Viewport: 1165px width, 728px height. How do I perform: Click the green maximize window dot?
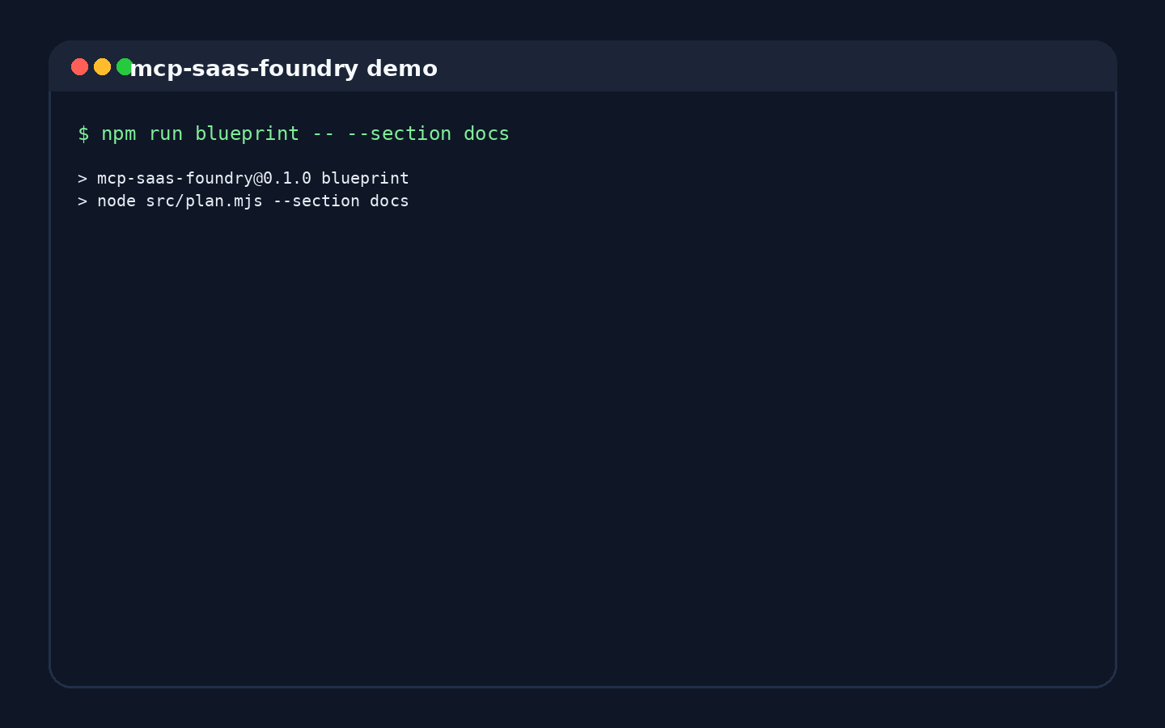pyautogui.click(x=125, y=66)
